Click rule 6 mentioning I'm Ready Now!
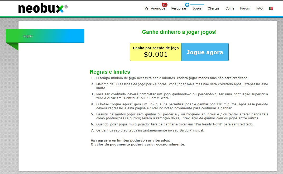 click(x=175, y=124)
